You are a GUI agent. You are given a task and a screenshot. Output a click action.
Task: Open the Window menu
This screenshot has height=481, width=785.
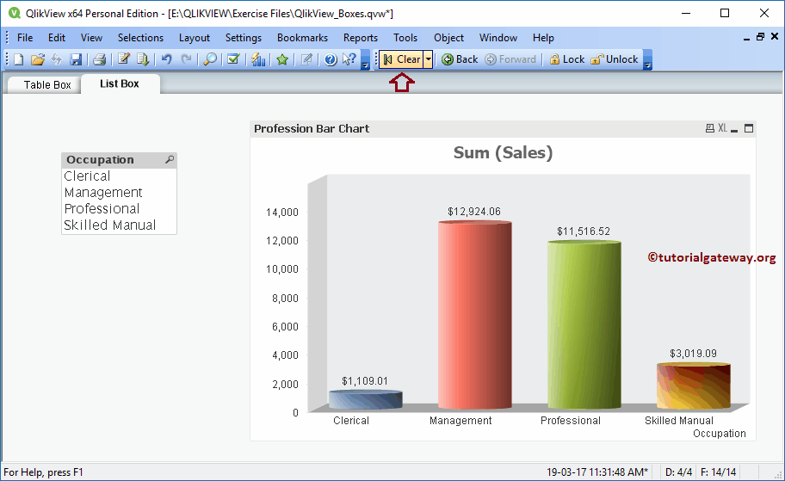click(x=498, y=38)
